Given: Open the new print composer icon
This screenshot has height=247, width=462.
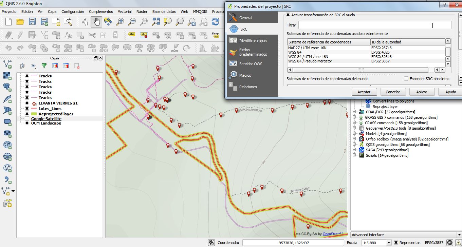Looking at the screenshot, I should [56, 22].
